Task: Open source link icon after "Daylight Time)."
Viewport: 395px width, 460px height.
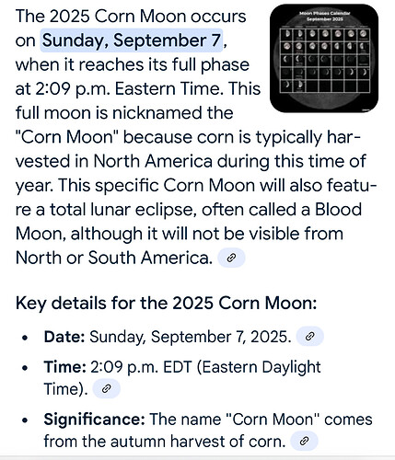Action: click(106, 389)
